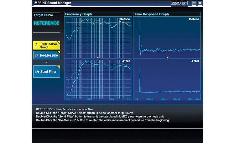Click the Target Curve Select button icon

pos(37,45)
